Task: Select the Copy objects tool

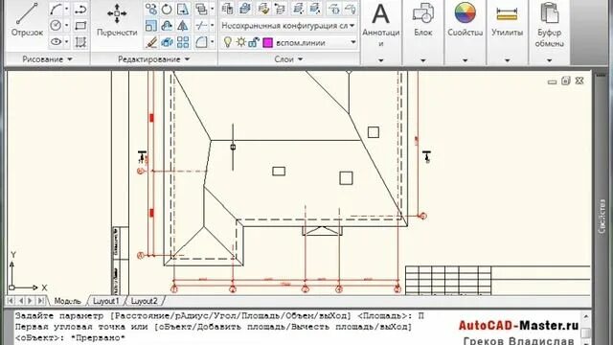Action: point(151,9)
